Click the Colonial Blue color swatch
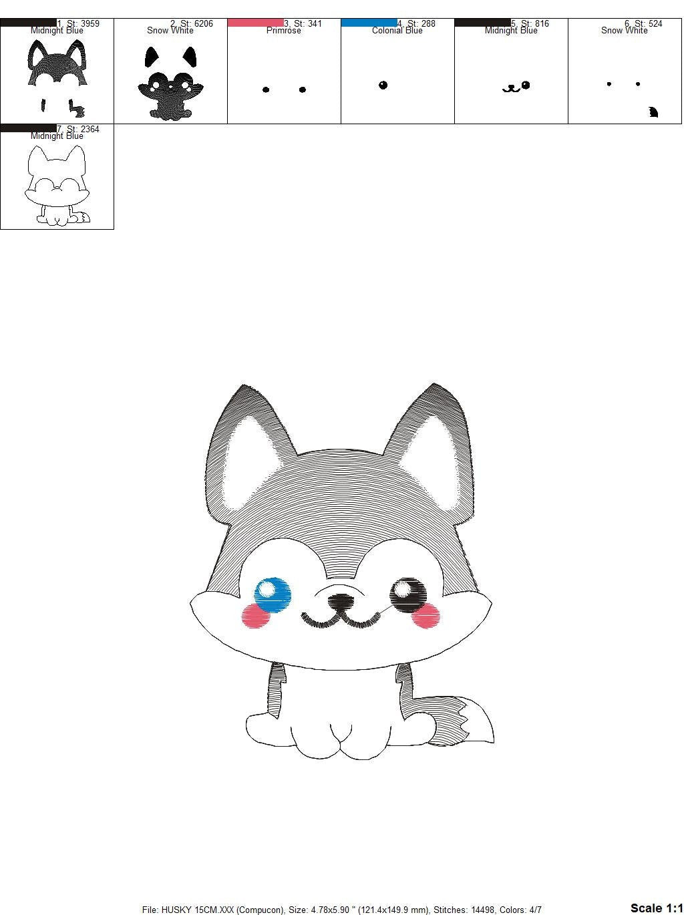The image size is (684, 915). pyautogui.click(x=369, y=23)
